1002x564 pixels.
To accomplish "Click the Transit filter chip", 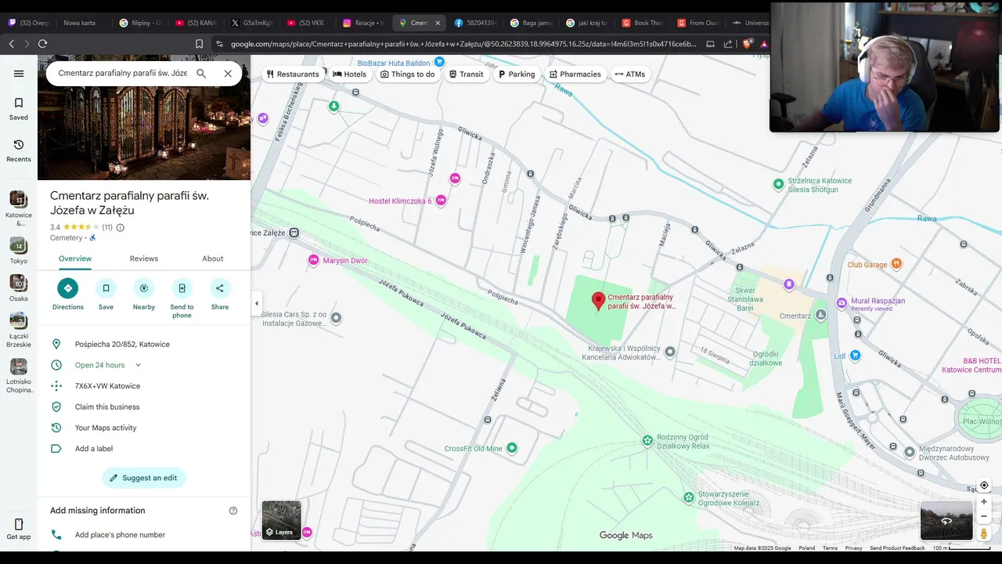I will click(467, 74).
